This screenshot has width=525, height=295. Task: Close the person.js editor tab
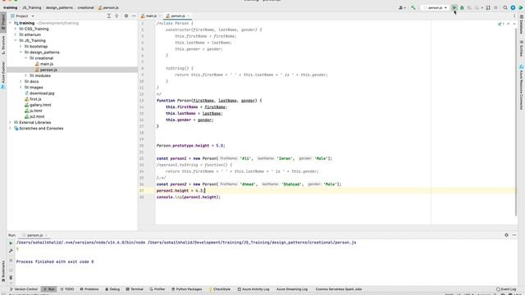coord(189,16)
